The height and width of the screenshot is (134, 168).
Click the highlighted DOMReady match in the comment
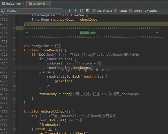[85, 33]
